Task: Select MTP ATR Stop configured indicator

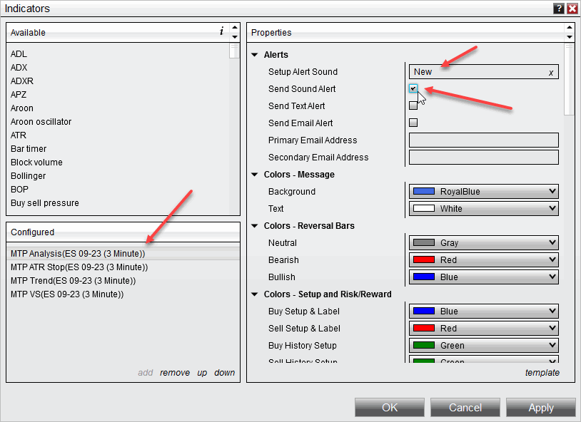Action: point(79,267)
